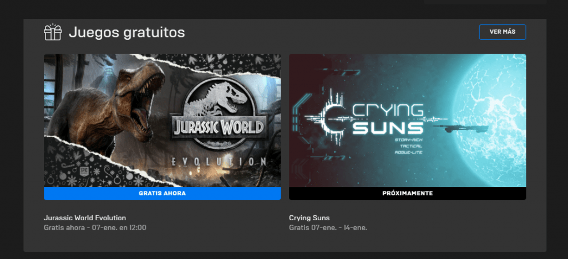Select the Juegos gratuitos section heading
This screenshot has width=568, height=259.
127,33
